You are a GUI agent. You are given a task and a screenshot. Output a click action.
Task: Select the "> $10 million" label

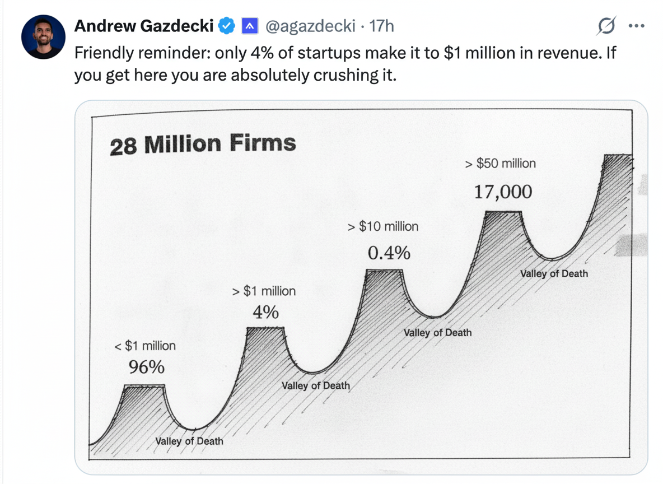click(x=382, y=227)
